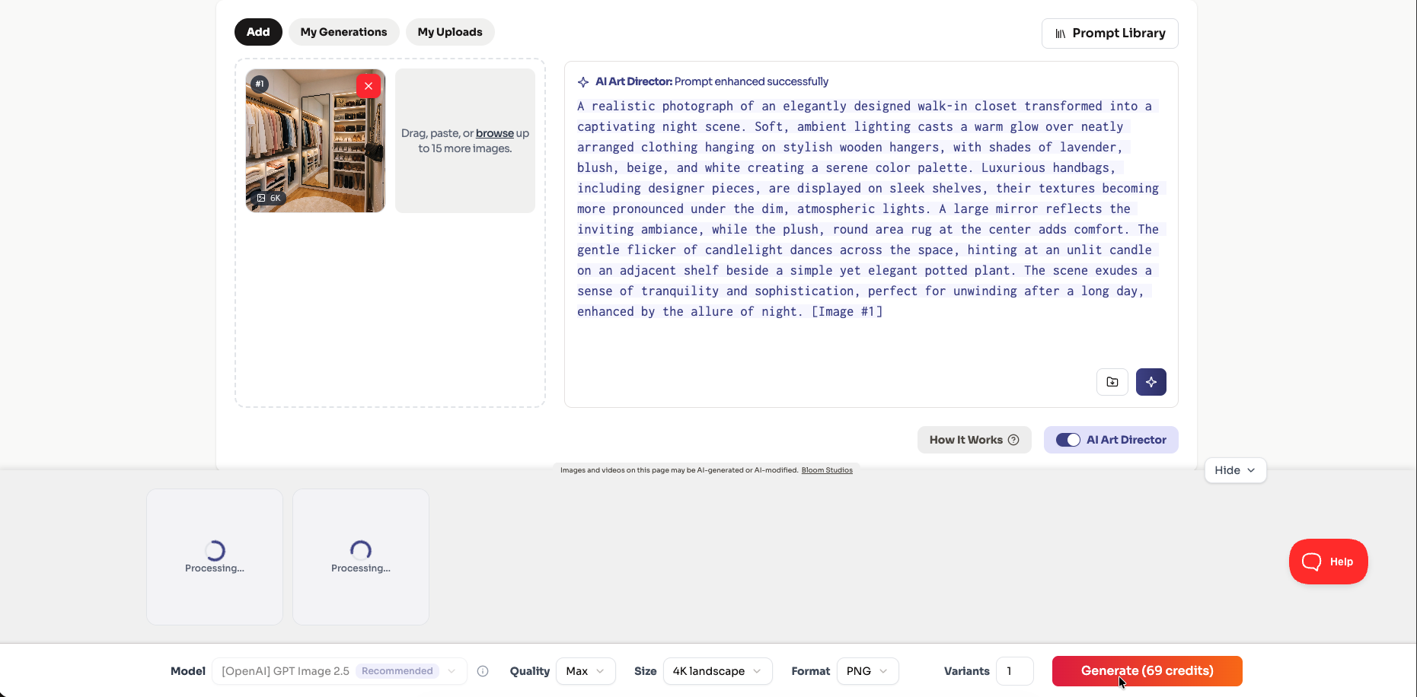
Task: Open the Format PNG dropdown
Action: pos(867,671)
